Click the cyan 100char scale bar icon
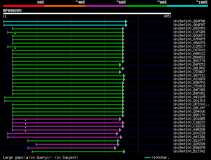Viewport: 211px width, 160px height. point(147,157)
